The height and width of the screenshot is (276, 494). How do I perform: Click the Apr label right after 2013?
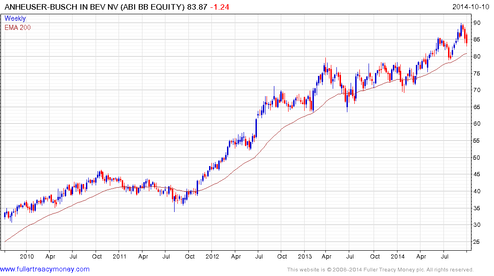click(326, 256)
